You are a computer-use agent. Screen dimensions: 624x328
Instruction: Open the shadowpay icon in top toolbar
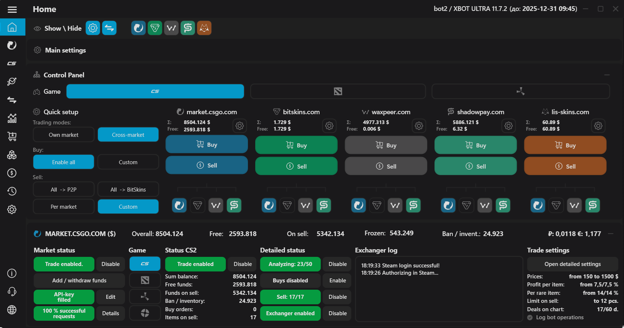click(x=188, y=28)
